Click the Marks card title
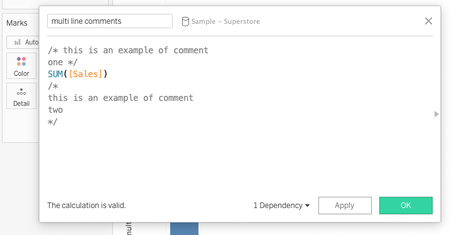Screen dimensions: 471x235 coord(17,23)
